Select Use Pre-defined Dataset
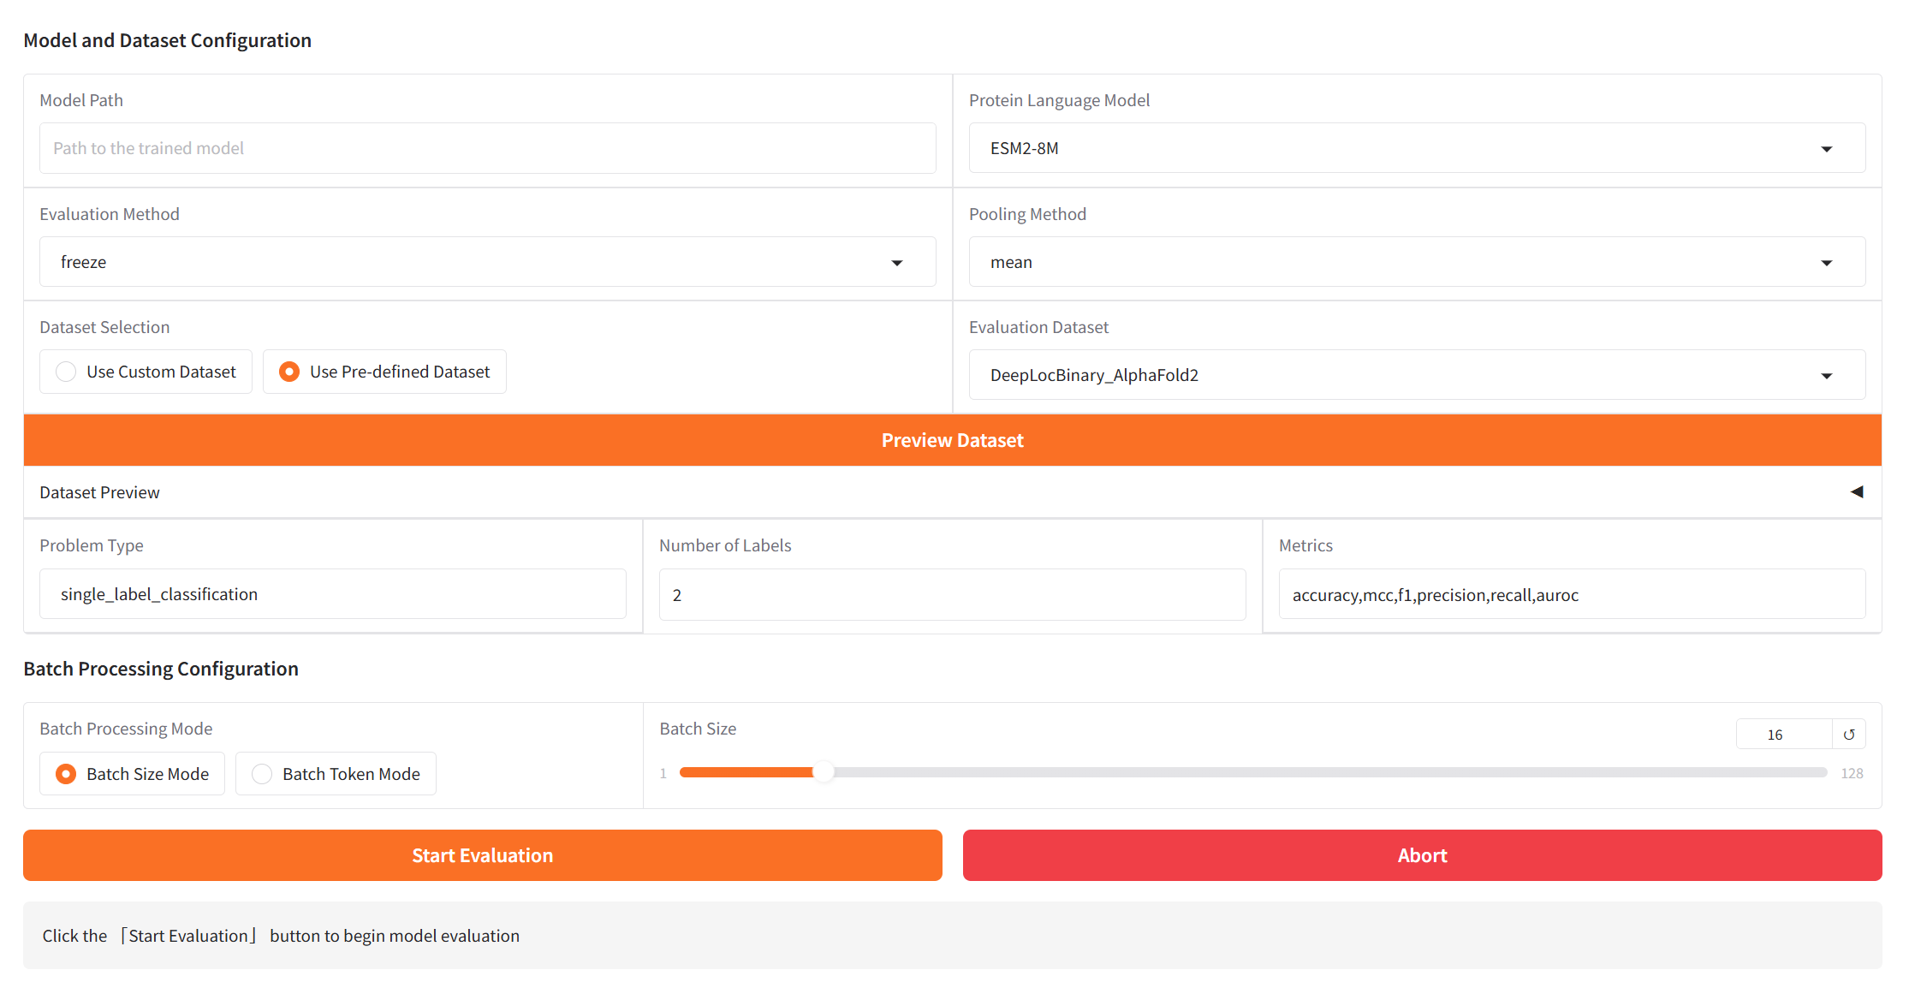Screen dimensions: 1909x994 [289, 371]
